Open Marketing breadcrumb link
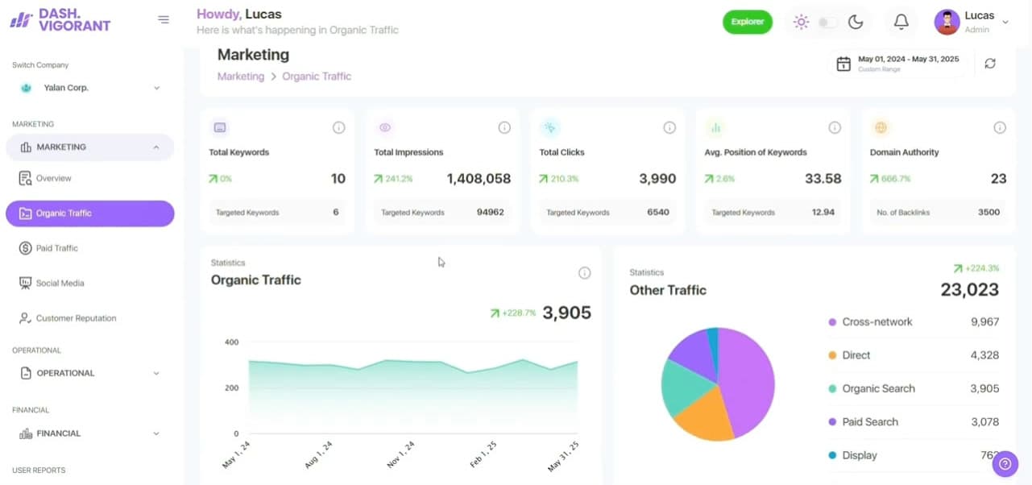The width and height of the screenshot is (1032, 485). point(241,77)
